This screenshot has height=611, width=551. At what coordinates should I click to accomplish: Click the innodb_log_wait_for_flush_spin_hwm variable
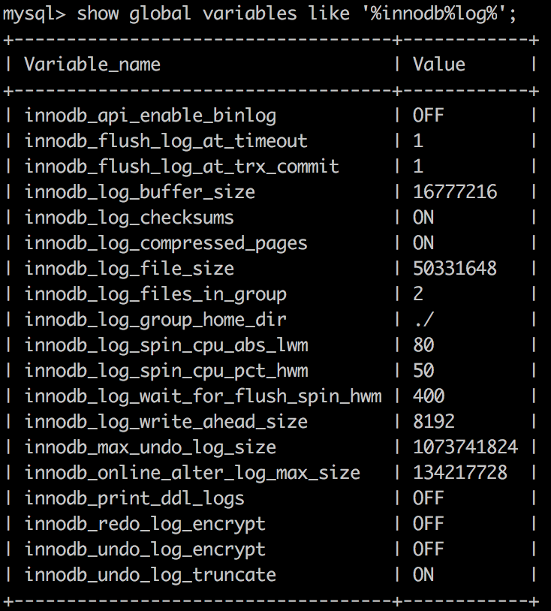point(203,396)
